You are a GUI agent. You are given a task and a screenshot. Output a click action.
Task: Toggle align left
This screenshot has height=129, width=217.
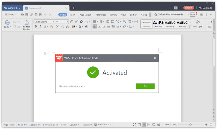[95, 26]
